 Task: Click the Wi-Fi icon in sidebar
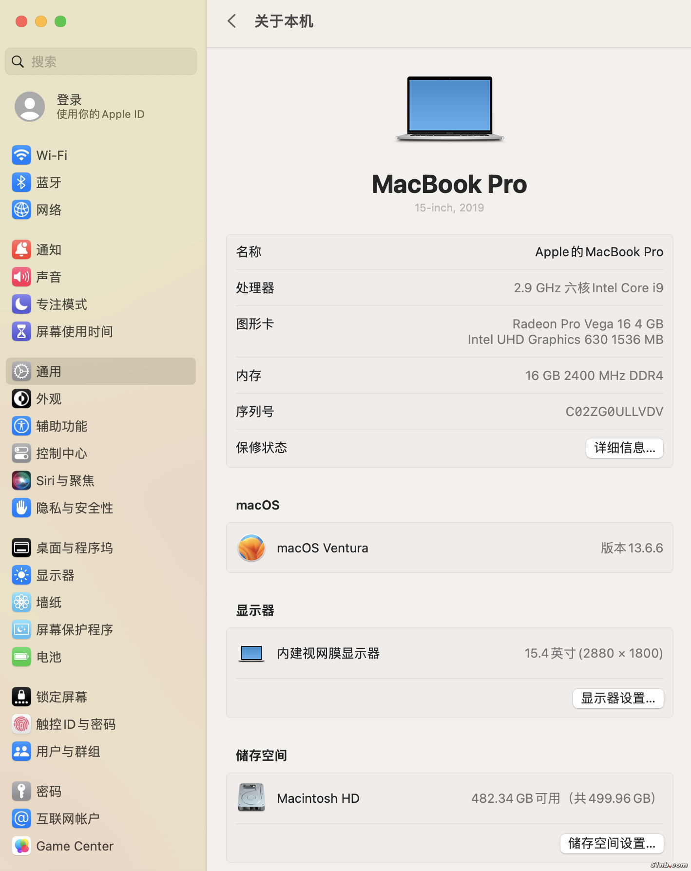pos(21,155)
